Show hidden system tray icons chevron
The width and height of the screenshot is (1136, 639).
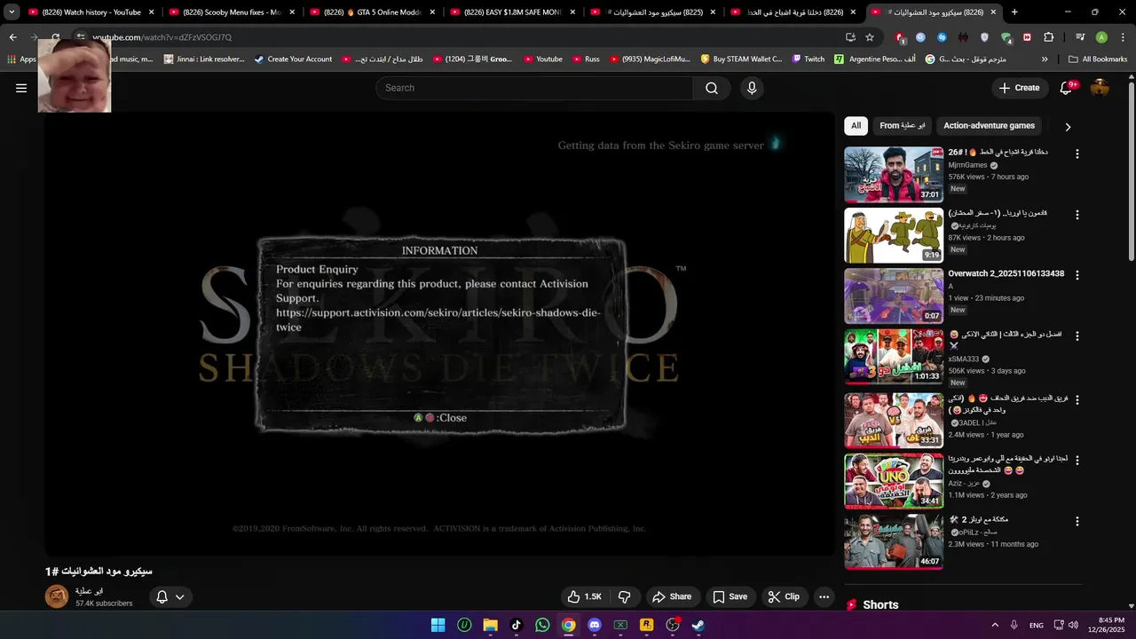[995, 625]
